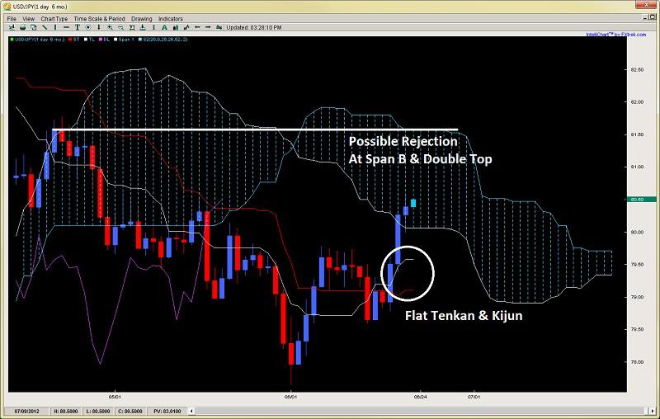This screenshot has height=419, width=660.
Task: Click the right arrow scroll chart icon
Action: (x=208, y=27)
